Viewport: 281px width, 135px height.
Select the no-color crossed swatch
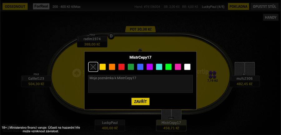[93, 67]
